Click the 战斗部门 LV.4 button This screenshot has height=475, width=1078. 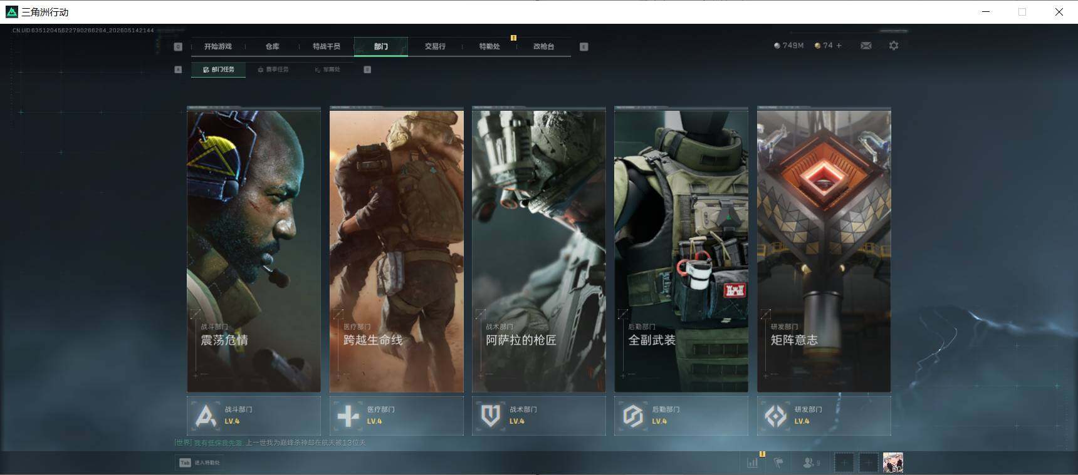(x=254, y=416)
